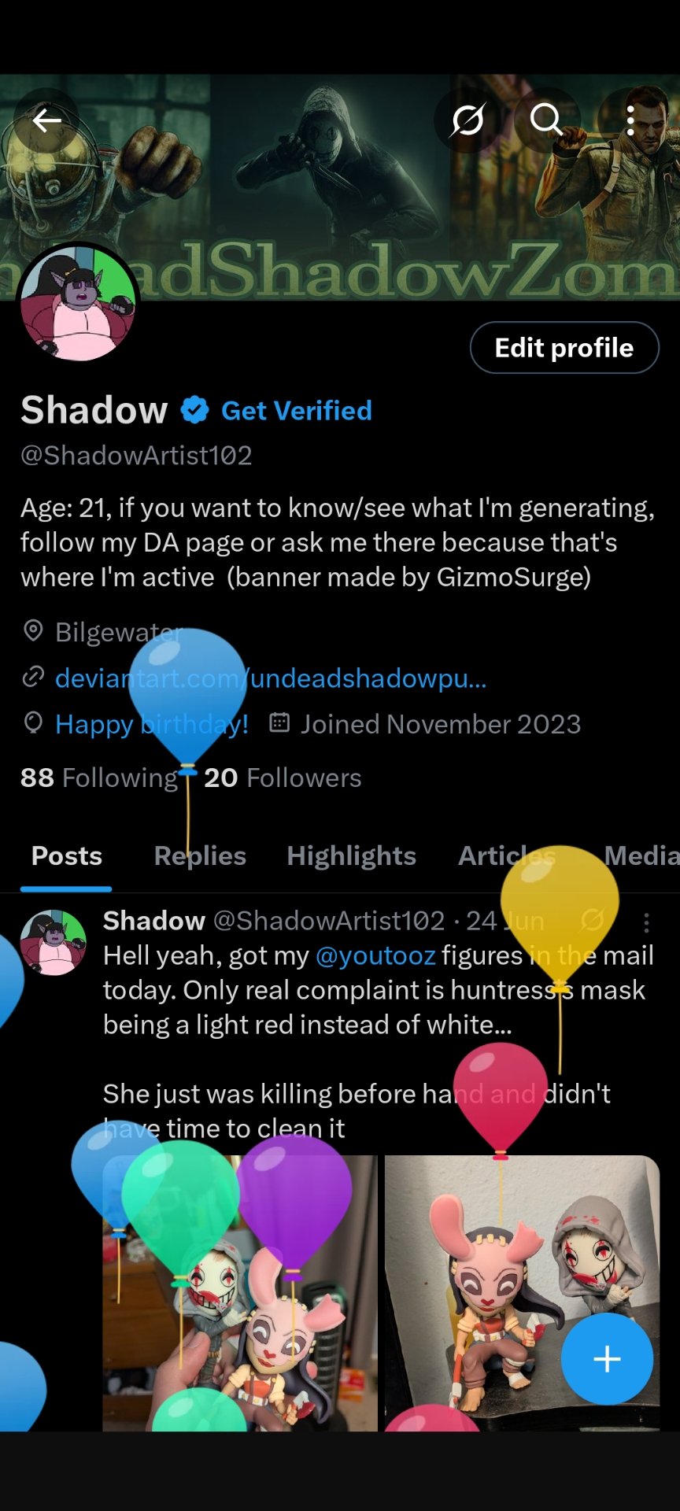Tap the Grok slash icon in header

[468, 120]
